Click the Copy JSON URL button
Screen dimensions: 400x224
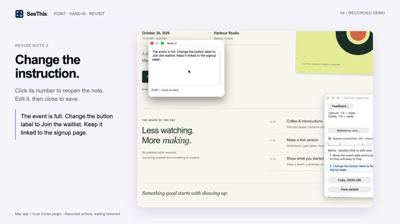(x=349, y=180)
